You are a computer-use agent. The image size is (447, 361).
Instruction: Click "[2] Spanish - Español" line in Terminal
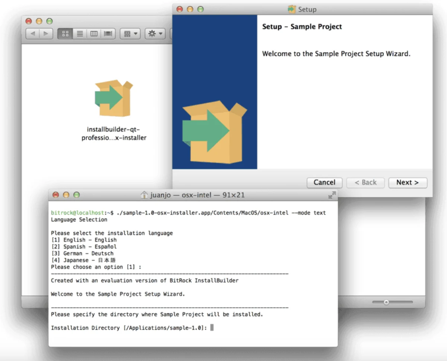(84, 247)
